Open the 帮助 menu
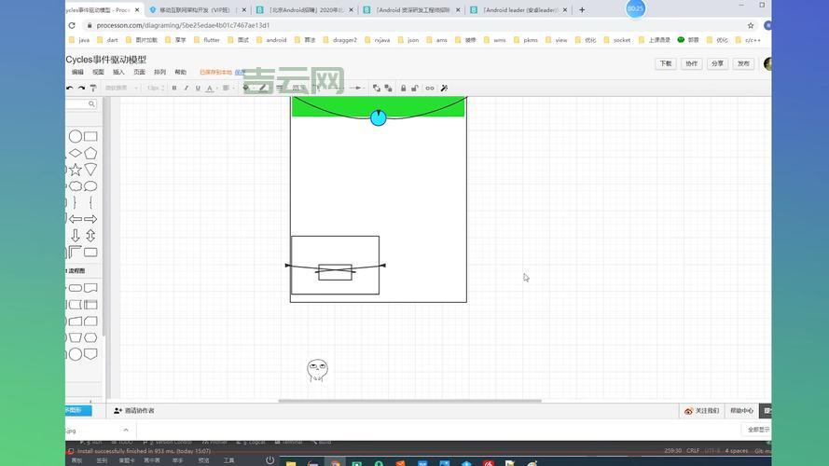This screenshot has height=466, width=829. tap(181, 72)
